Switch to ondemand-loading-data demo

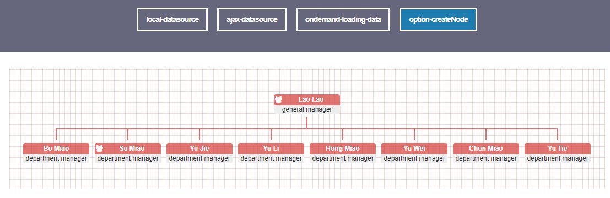[343, 19]
